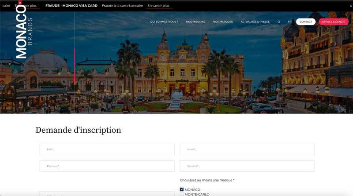The image size is (353, 196).
Task: Focus the Mail input field
Action: pos(107,149)
